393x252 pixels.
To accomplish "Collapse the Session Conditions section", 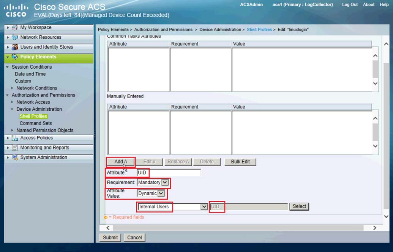I will click(x=8, y=66).
